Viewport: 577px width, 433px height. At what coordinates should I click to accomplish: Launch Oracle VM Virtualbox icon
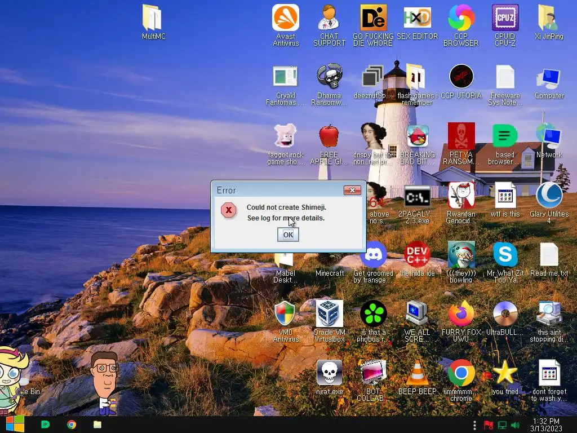point(329,313)
